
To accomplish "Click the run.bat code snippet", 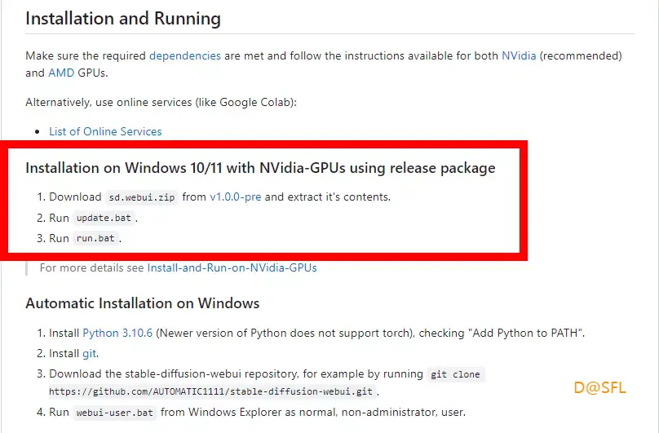I will 95,238.
